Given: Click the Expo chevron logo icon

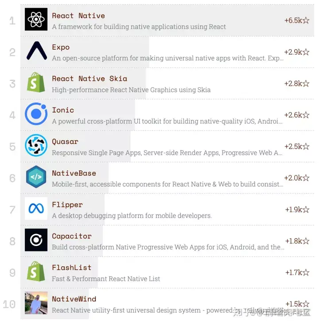Looking at the screenshot, I should pyautogui.click(x=37, y=51).
